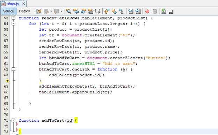Collapse the for loop code fold
The width and height of the screenshot is (218, 135).
pos(13,24)
